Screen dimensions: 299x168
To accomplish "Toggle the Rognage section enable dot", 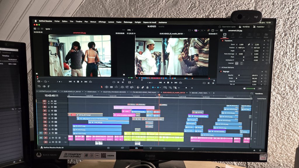I will point(221,72).
